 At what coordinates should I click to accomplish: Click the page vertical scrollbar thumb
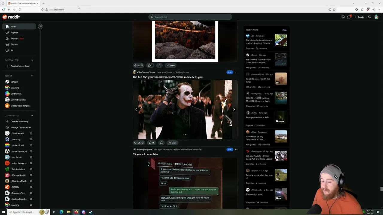tap(382, 189)
